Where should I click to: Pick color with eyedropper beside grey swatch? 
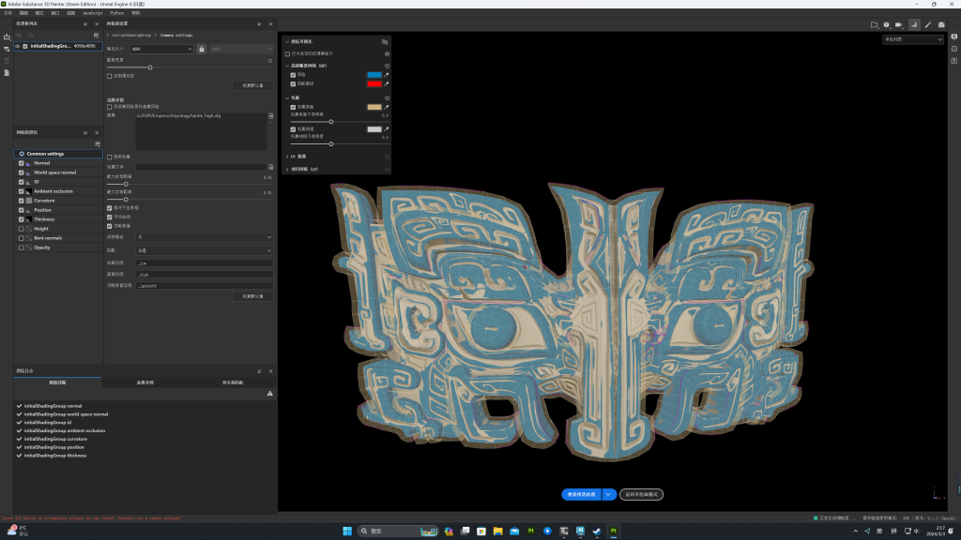point(386,129)
